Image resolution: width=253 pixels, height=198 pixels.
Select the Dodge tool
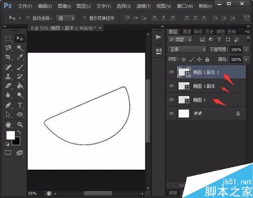click(20, 95)
